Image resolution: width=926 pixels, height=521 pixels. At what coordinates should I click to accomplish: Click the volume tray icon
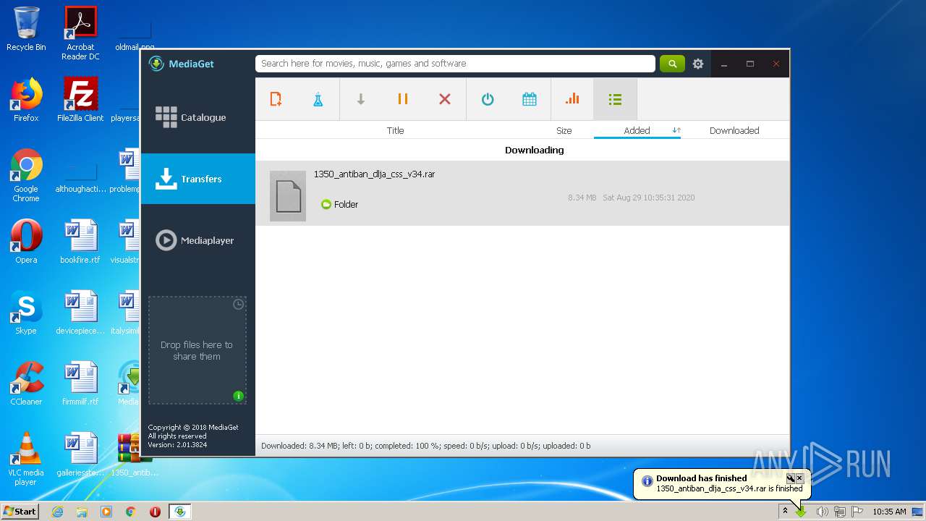(x=822, y=512)
